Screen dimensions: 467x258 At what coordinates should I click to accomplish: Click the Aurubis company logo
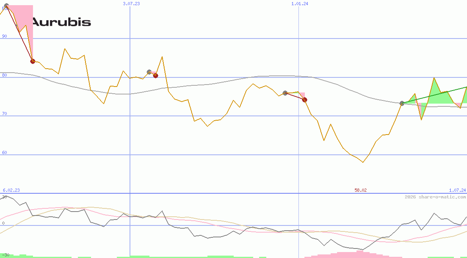[61, 22]
